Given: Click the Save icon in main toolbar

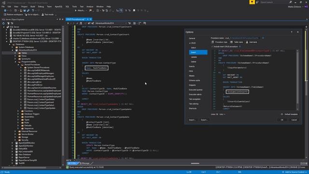Looking at the screenshot, I should point(25,11).
